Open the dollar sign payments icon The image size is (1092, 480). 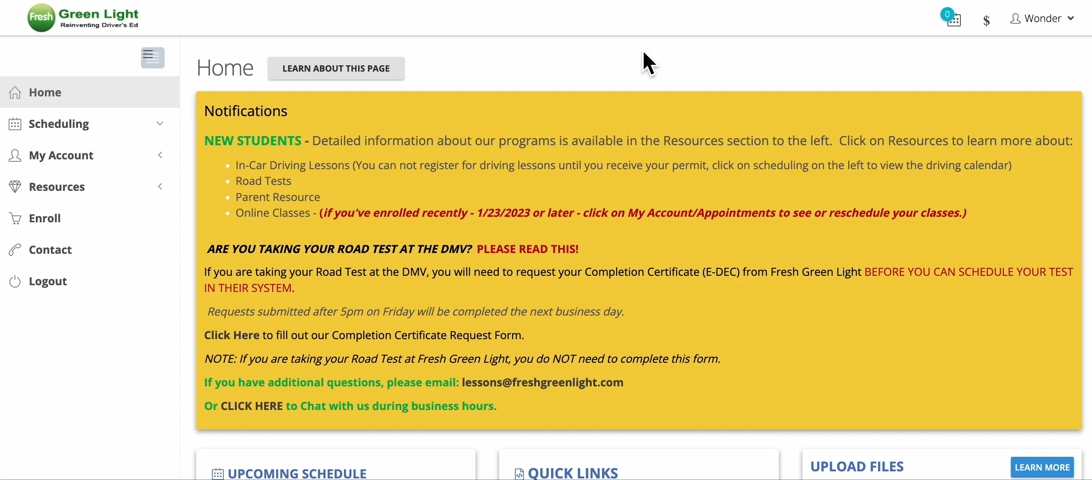coord(986,20)
